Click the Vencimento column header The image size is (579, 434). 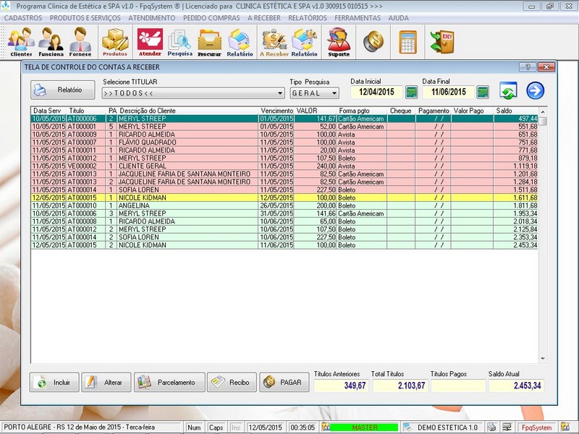pos(276,111)
